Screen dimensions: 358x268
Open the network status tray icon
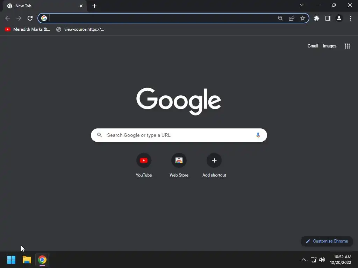click(314, 260)
